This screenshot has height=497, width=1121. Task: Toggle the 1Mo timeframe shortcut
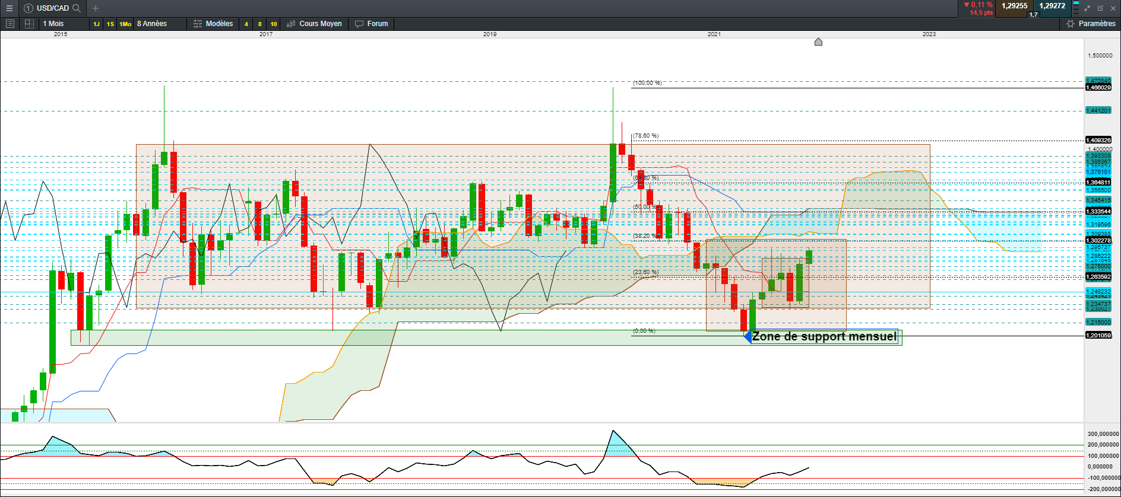(x=125, y=24)
